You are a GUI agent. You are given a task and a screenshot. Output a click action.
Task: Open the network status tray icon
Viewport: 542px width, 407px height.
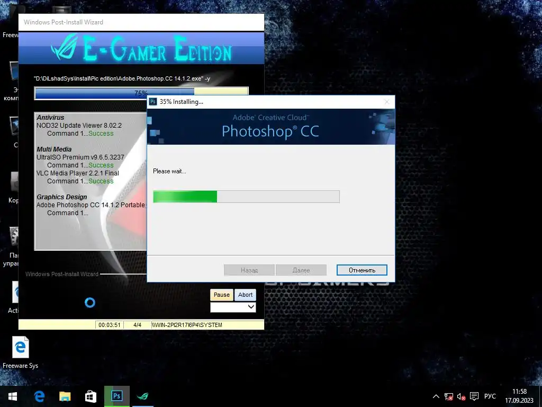449,396
